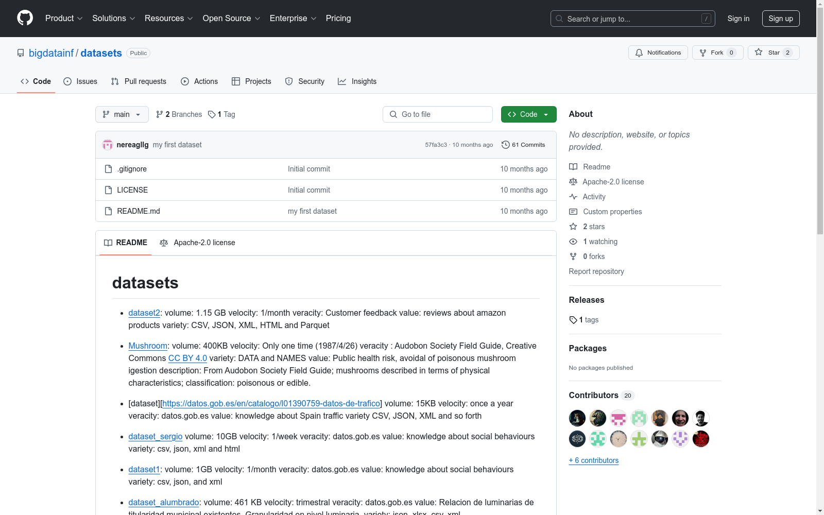The image size is (824, 515).
Task: Click nereagllg's avatar image
Action: point(108,145)
